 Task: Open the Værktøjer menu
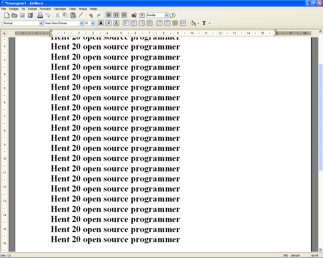60,9
